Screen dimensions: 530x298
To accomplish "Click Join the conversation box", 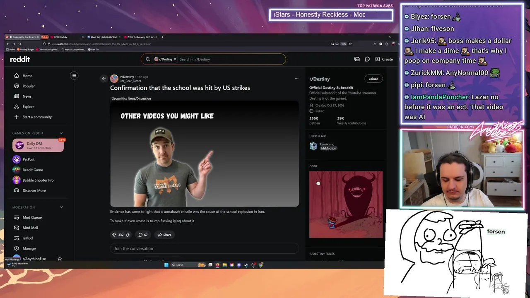I will (205, 248).
